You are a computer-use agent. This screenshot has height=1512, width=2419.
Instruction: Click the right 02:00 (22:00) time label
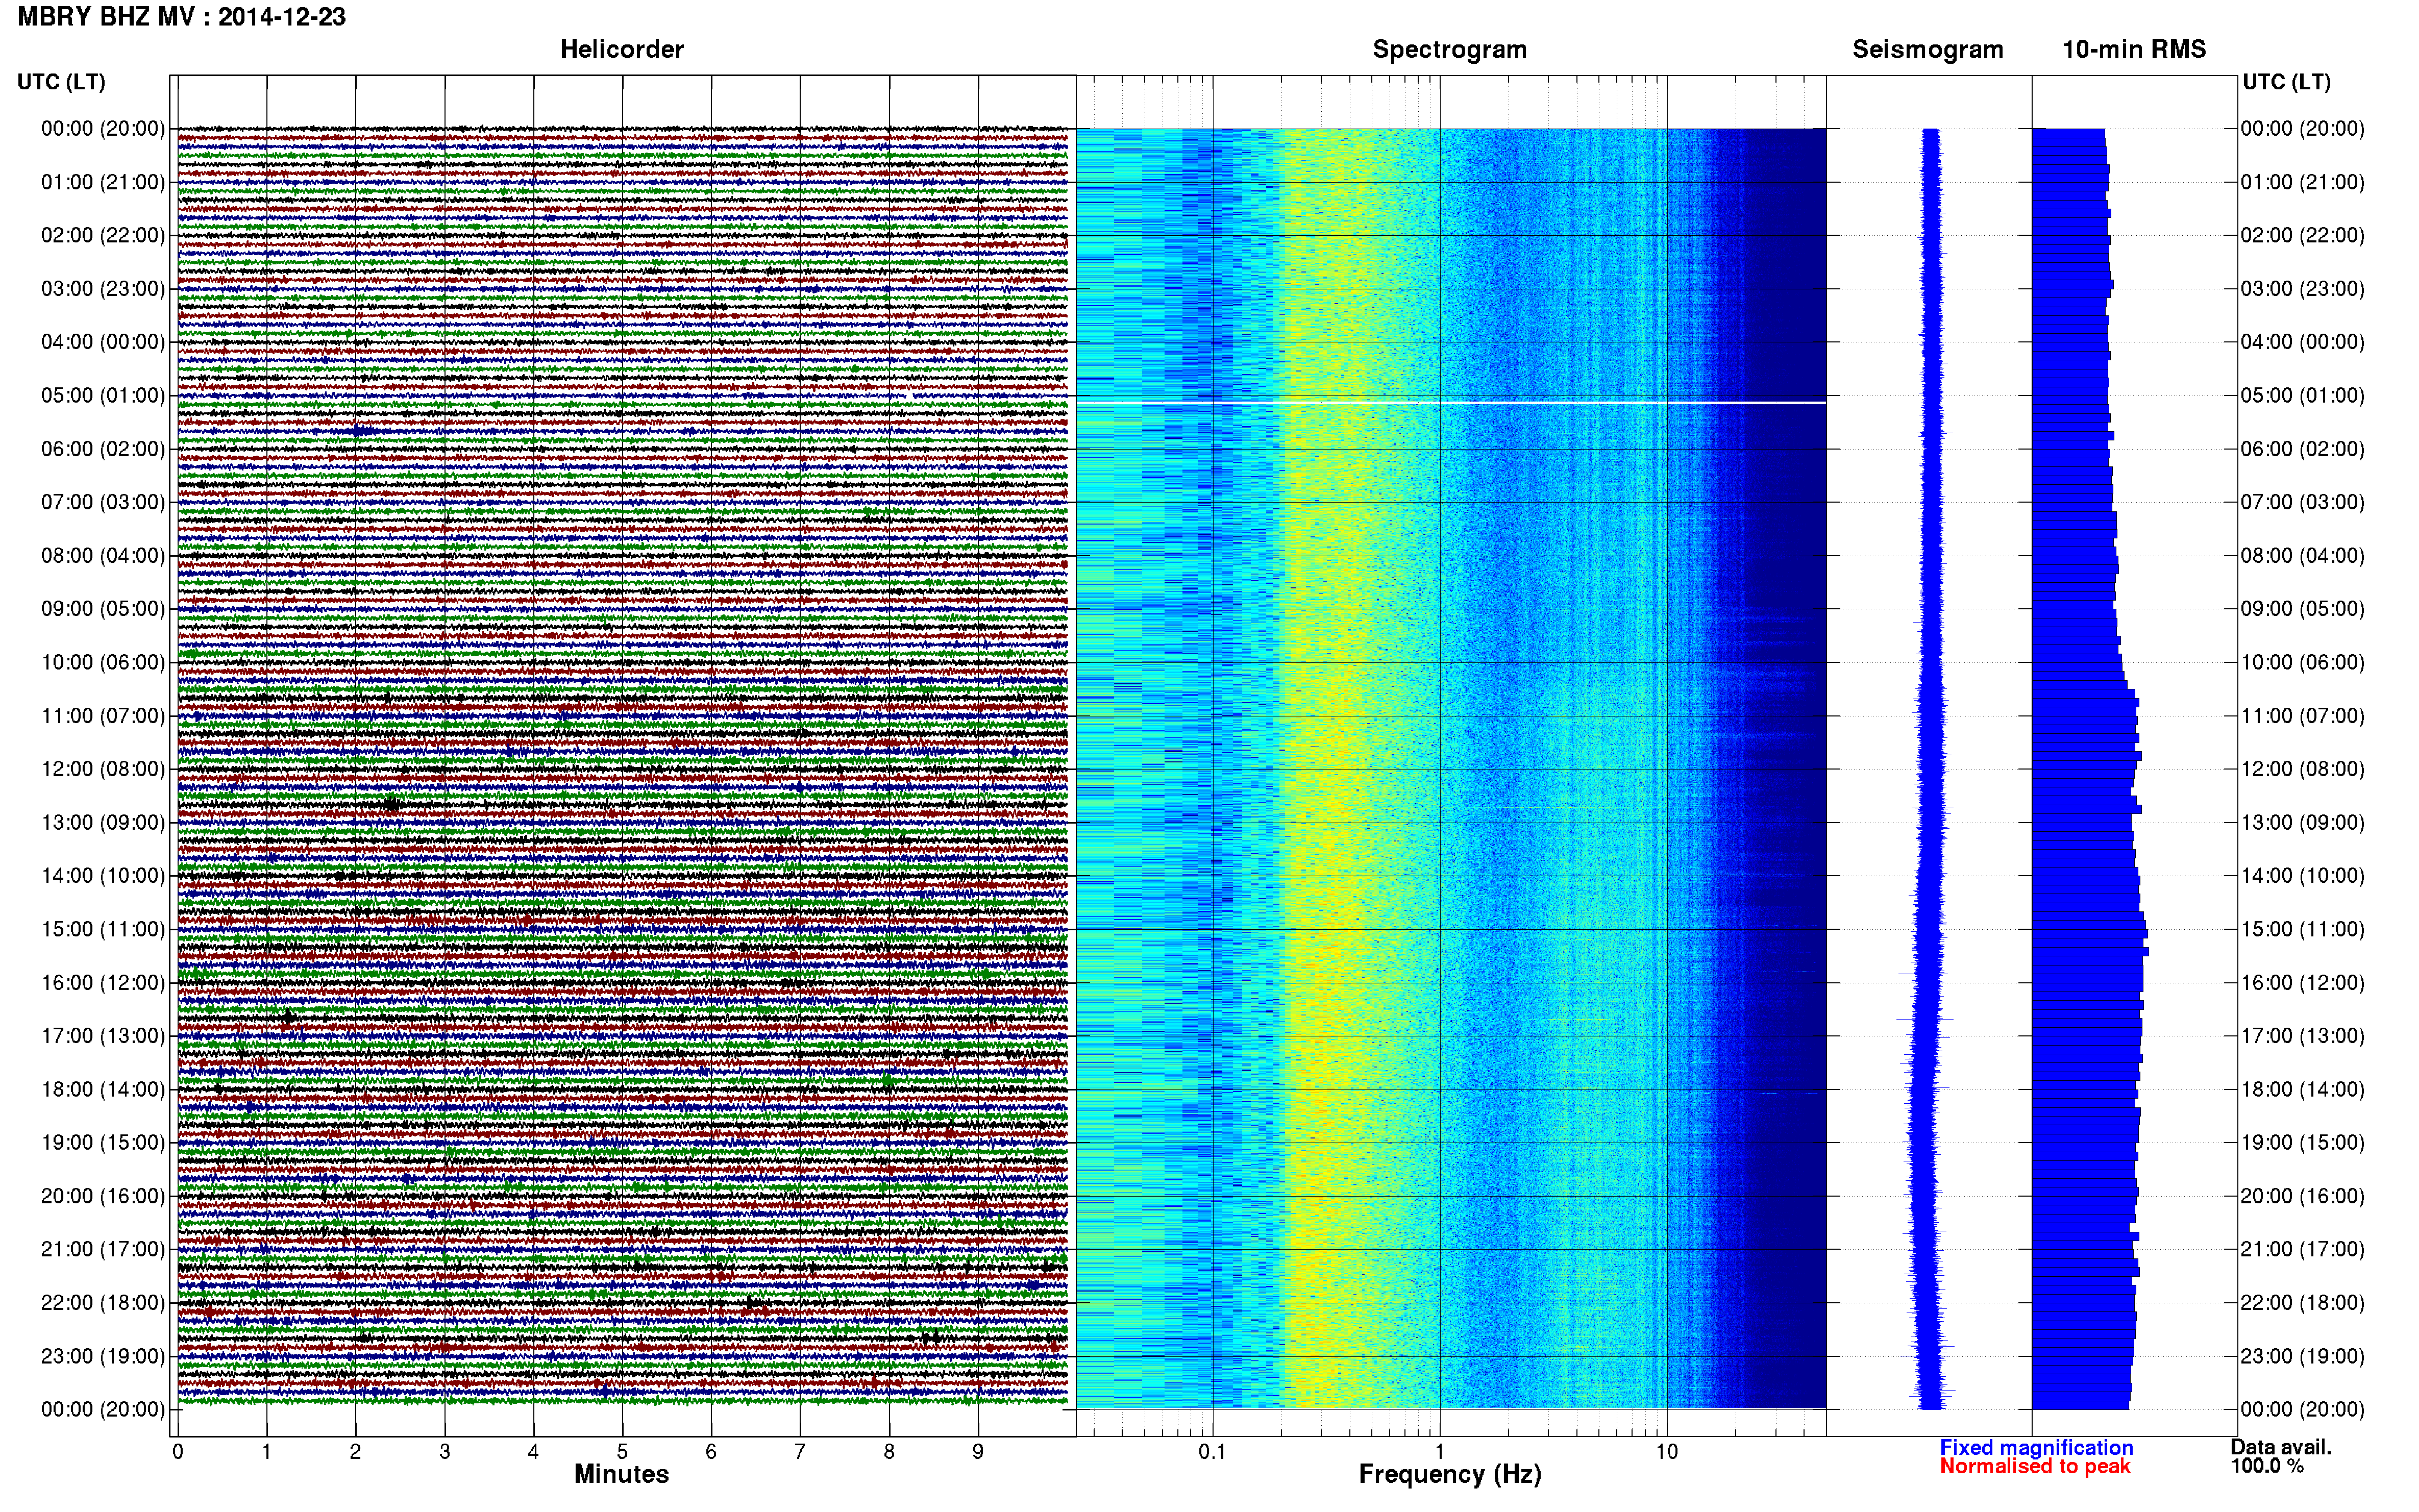(2302, 235)
